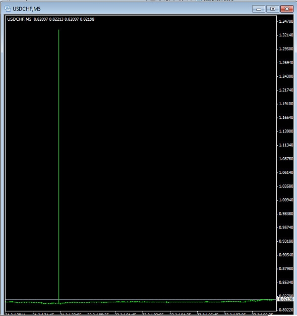Click the OHLC values text in chart header

coord(64,19)
